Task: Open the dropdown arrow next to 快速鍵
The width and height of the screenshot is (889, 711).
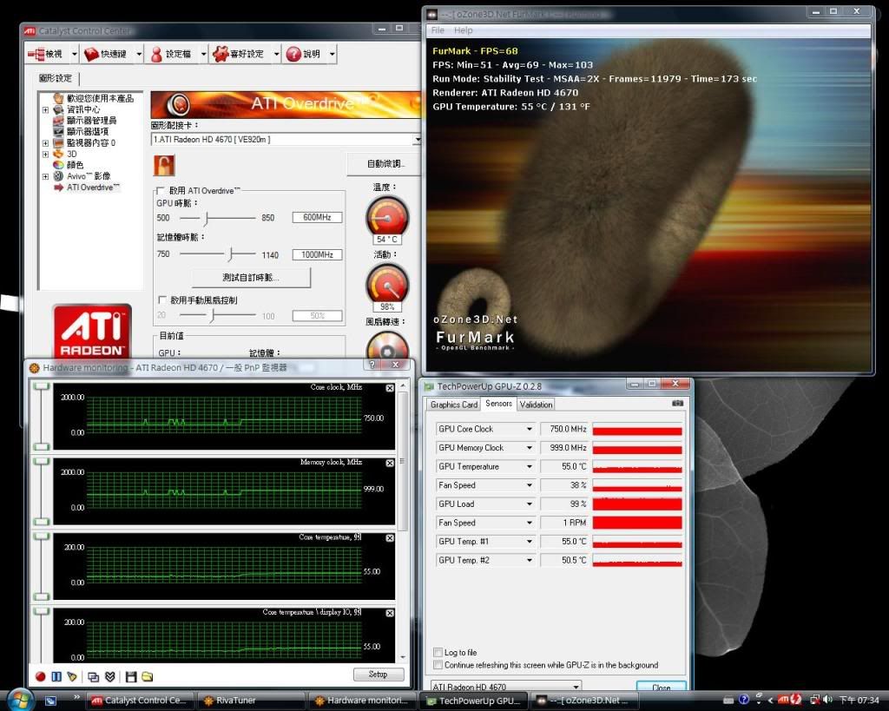Action: pyautogui.click(x=139, y=54)
